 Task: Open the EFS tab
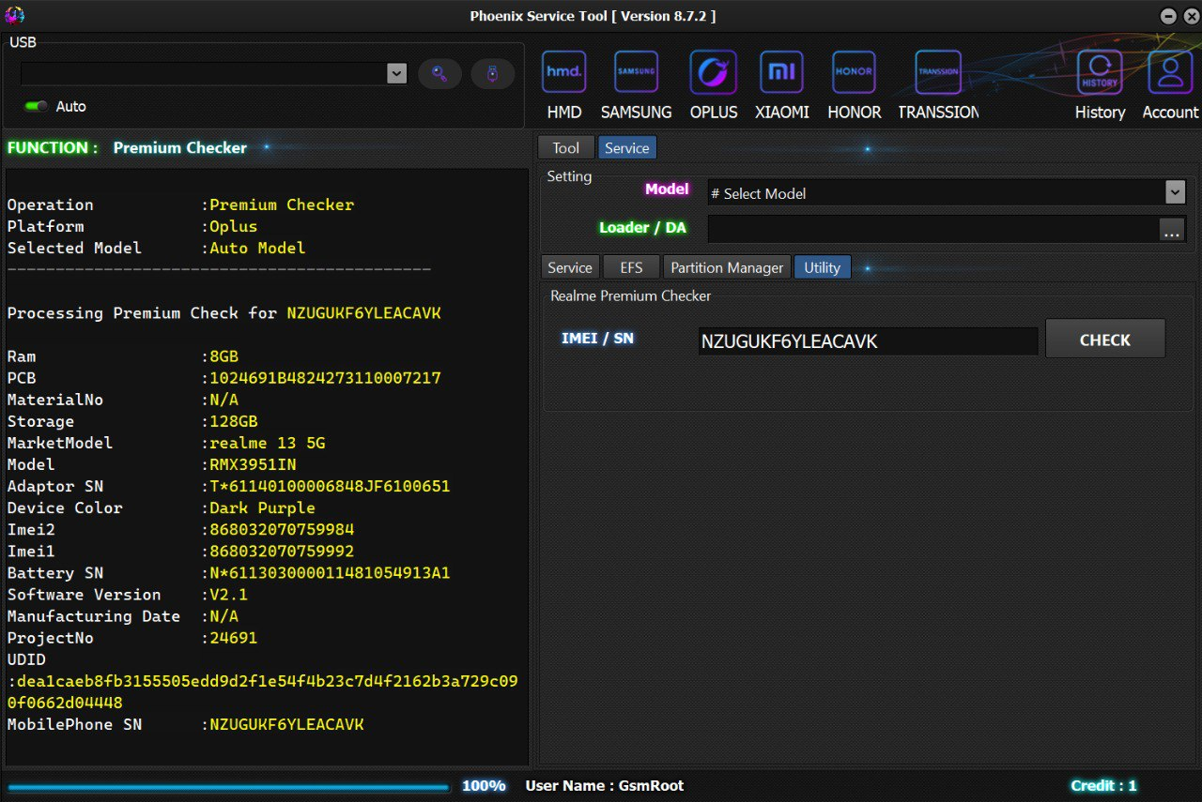631,267
